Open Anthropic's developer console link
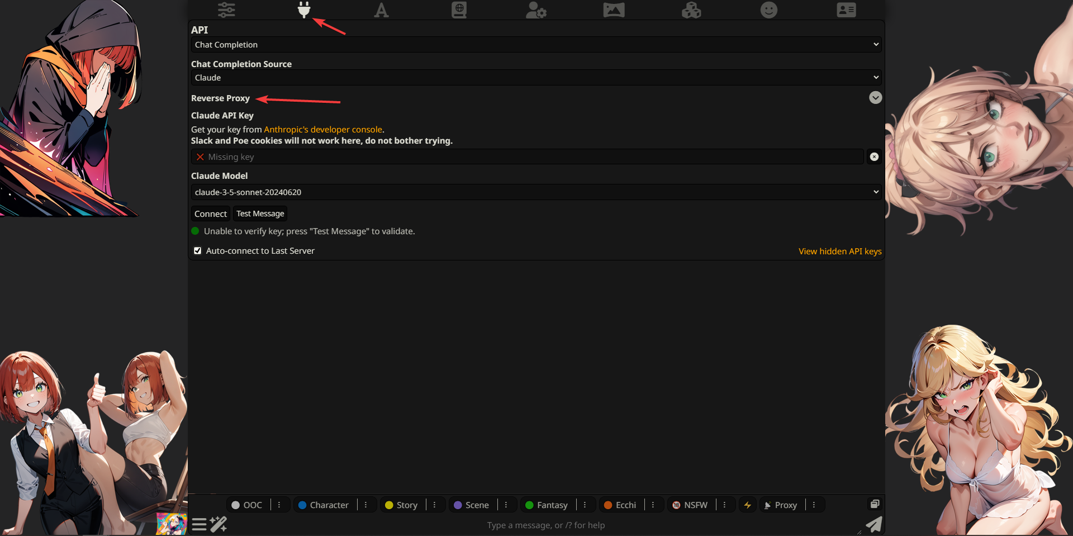 [323, 130]
